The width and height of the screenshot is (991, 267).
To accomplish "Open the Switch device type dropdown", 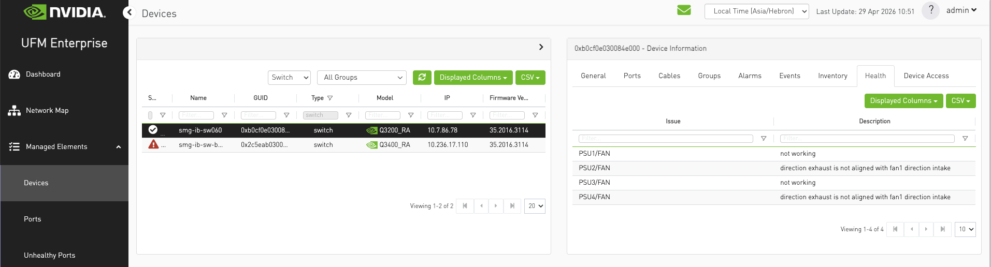I will click(289, 78).
